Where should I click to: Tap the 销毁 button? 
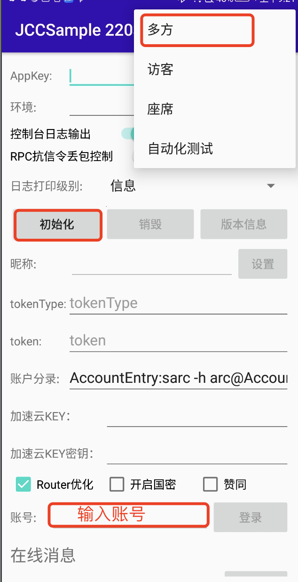click(150, 225)
